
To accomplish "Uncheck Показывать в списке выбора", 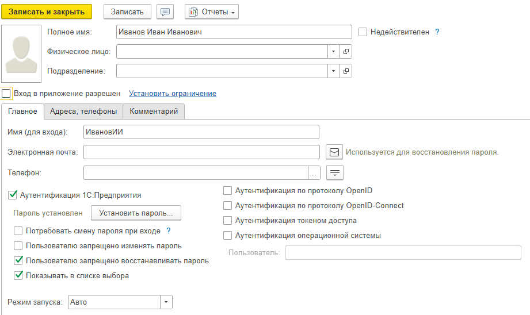I will 18,275.
